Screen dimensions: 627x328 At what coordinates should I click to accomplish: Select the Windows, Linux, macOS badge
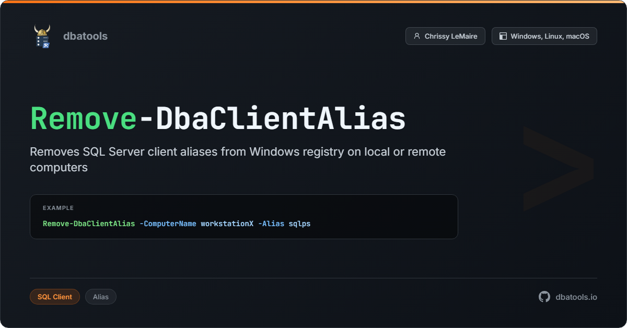coord(544,36)
